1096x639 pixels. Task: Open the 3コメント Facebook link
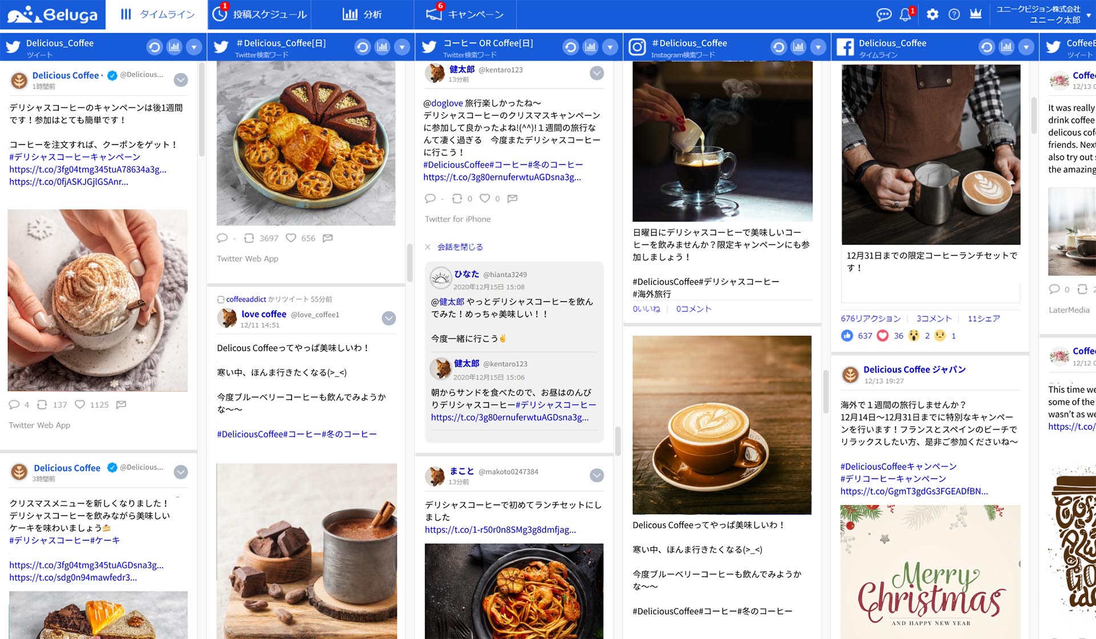pos(934,319)
